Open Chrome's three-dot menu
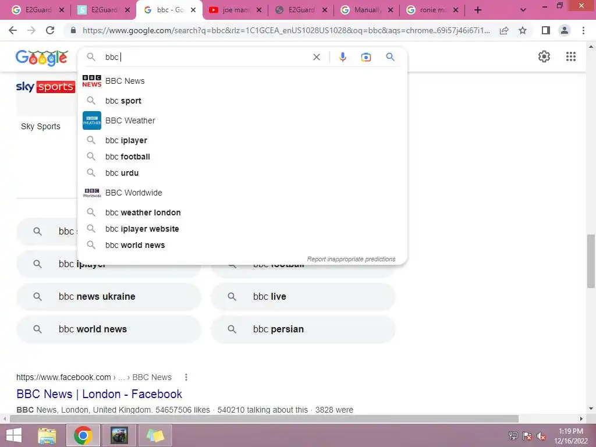The image size is (596, 447). pos(583,30)
